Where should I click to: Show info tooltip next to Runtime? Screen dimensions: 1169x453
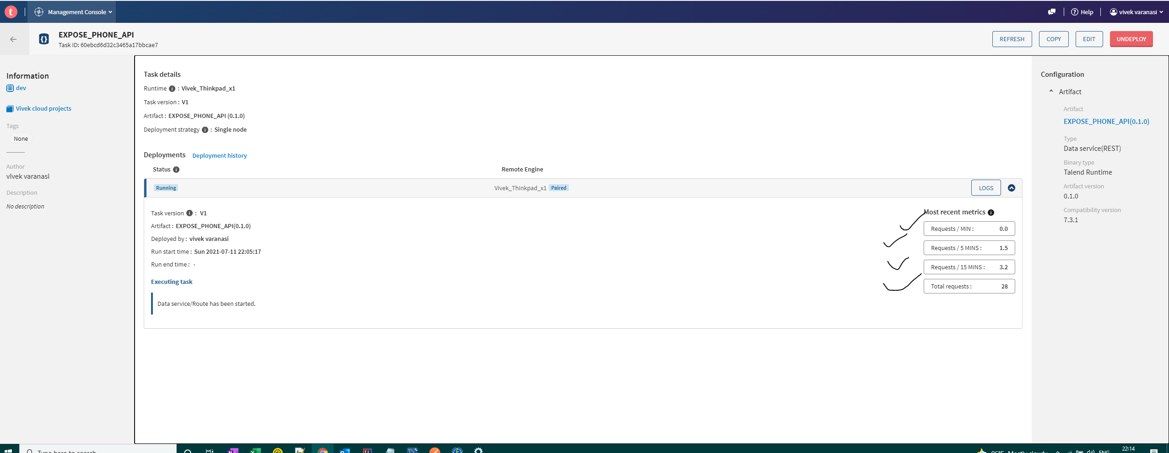(x=172, y=89)
